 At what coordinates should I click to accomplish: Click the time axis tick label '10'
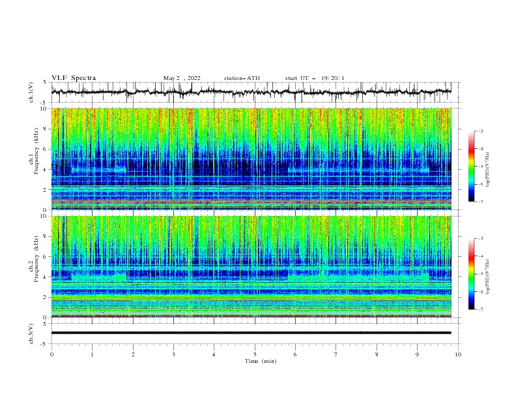pyautogui.click(x=458, y=354)
